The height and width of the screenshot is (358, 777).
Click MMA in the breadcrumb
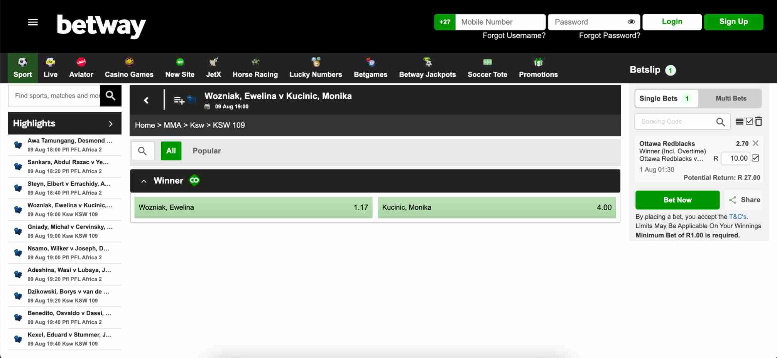point(172,125)
